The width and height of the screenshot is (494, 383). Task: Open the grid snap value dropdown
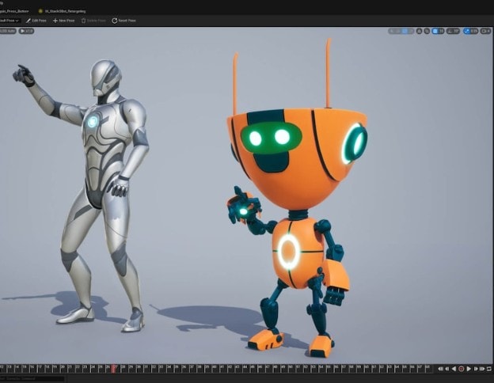click(x=441, y=31)
